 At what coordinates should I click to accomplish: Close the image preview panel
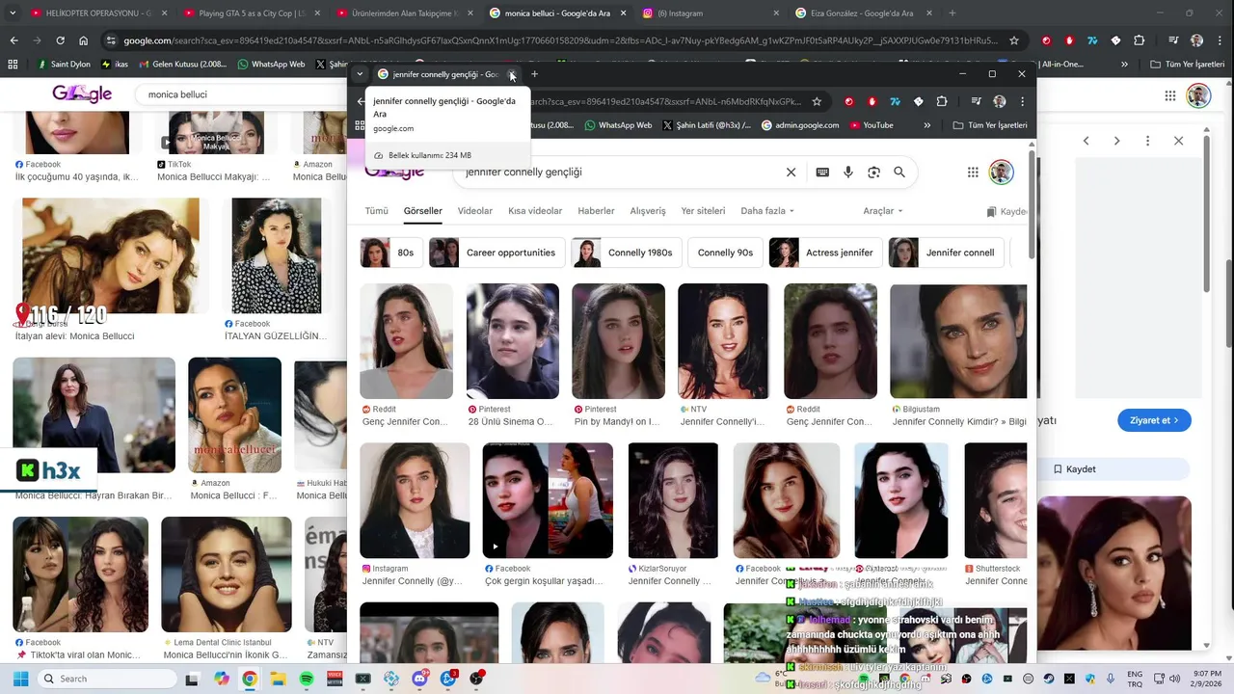pyautogui.click(x=1178, y=141)
